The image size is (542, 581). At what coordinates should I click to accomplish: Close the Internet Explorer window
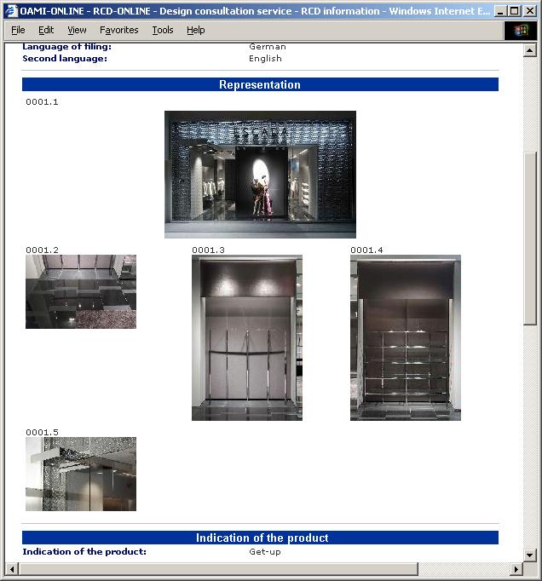coord(530,11)
